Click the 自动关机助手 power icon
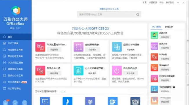Screen dimensions: 189x105 (x=117, y=70)
